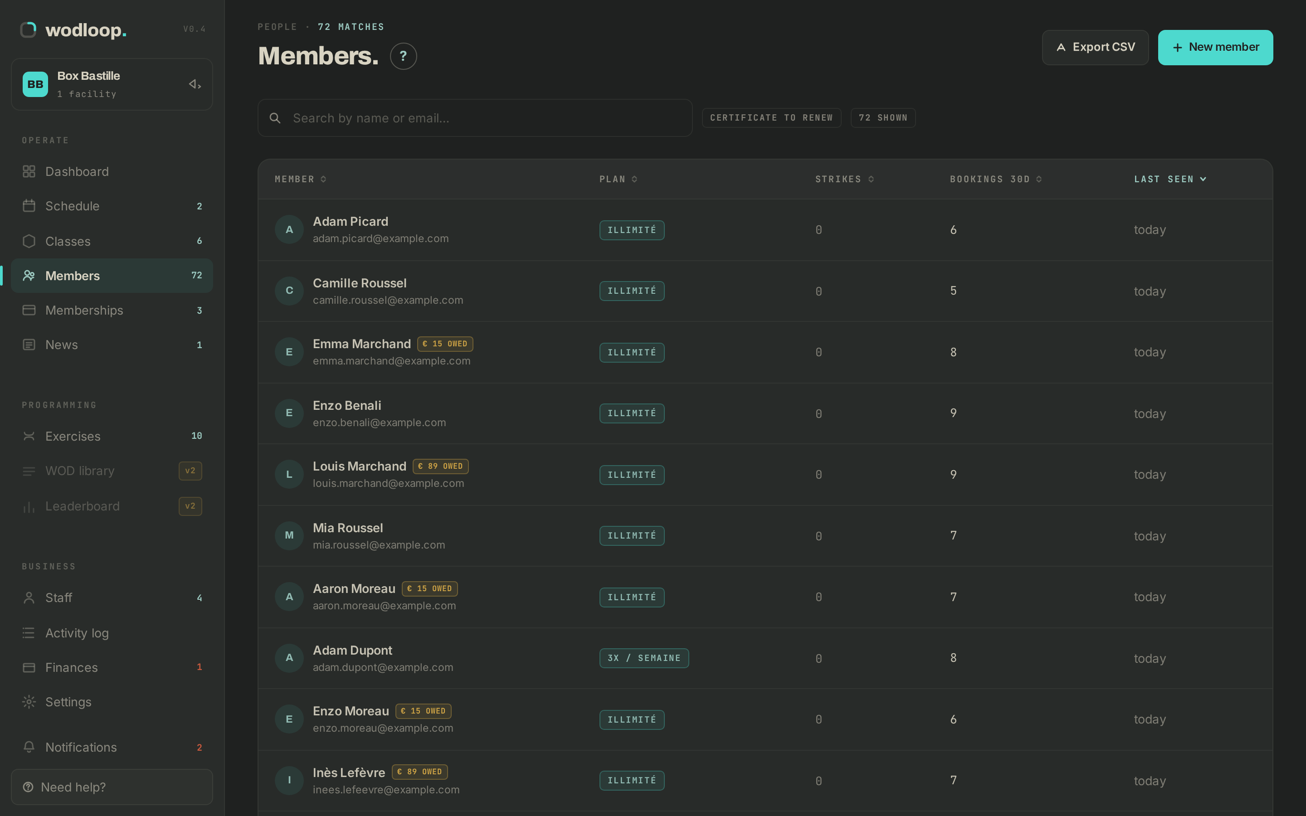Click the Notifications bell icon
Image resolution: width=1306 pixels, height=816 pixels.
tap(29, 747)
